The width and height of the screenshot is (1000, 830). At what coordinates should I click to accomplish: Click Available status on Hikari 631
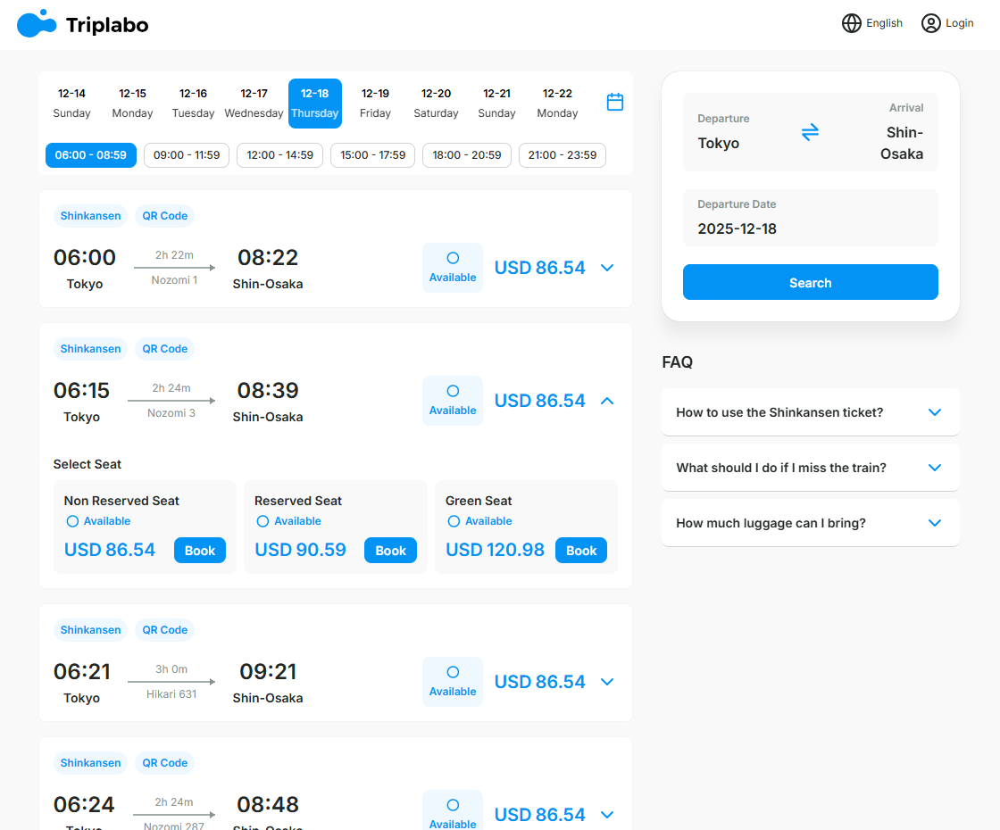point(453,682)
